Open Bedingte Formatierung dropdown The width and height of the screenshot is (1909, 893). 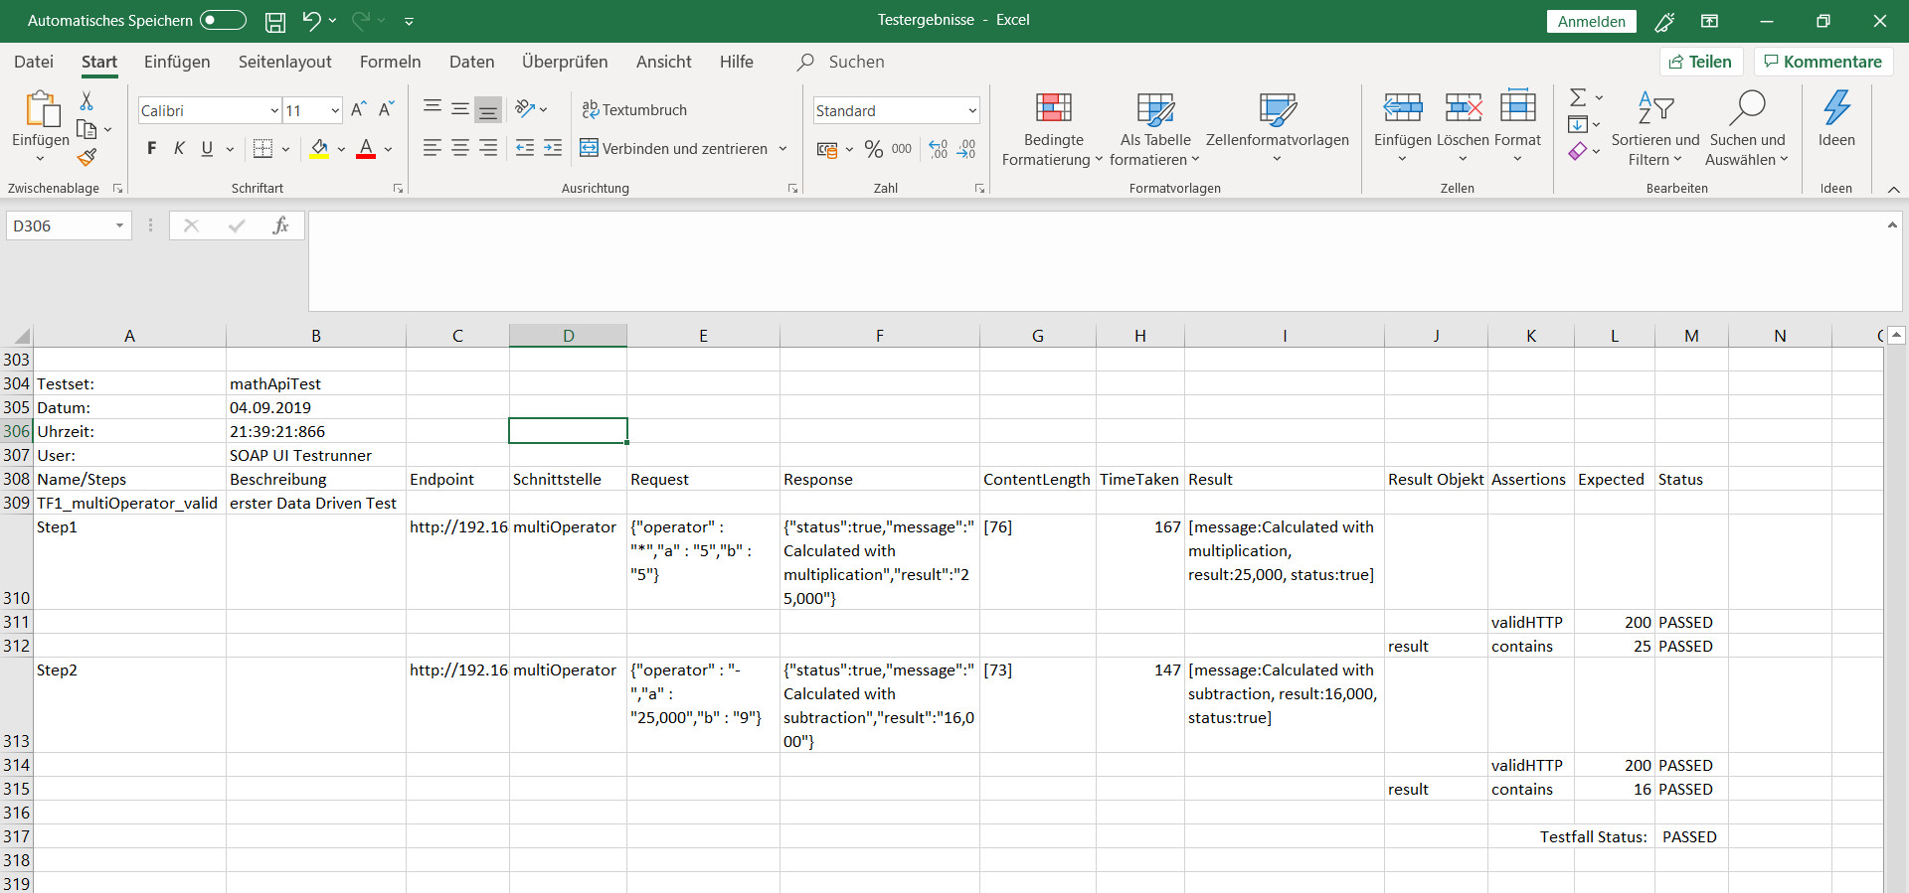pyautogui.click(x=1053, y=129)
